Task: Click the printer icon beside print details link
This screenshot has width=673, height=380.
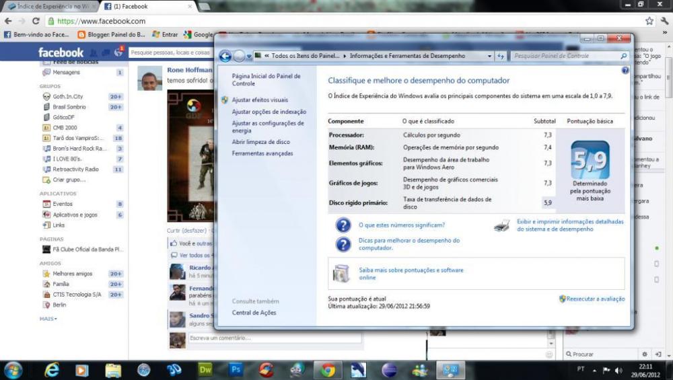Action: point(501,225)
